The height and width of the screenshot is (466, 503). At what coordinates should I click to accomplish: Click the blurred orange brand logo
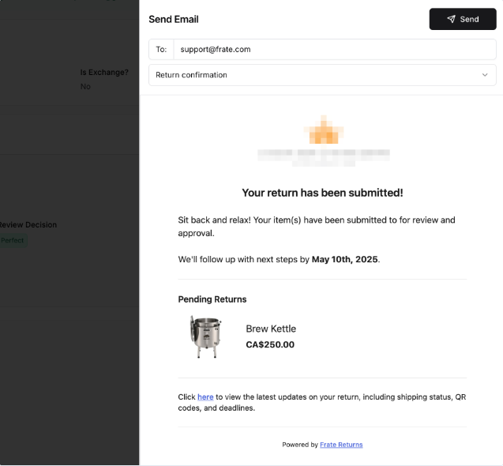point(322,129)
